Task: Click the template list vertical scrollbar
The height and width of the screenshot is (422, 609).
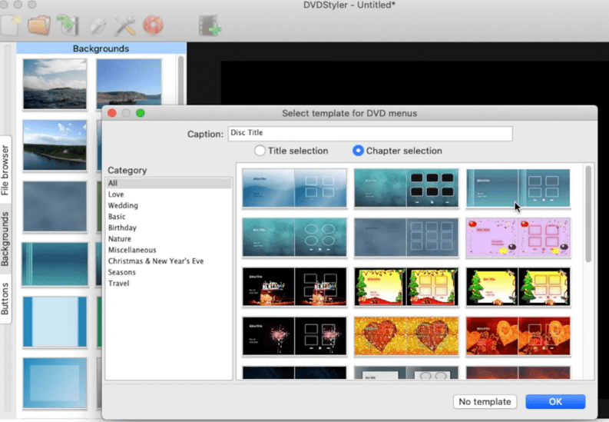Action: click(588, 215)
